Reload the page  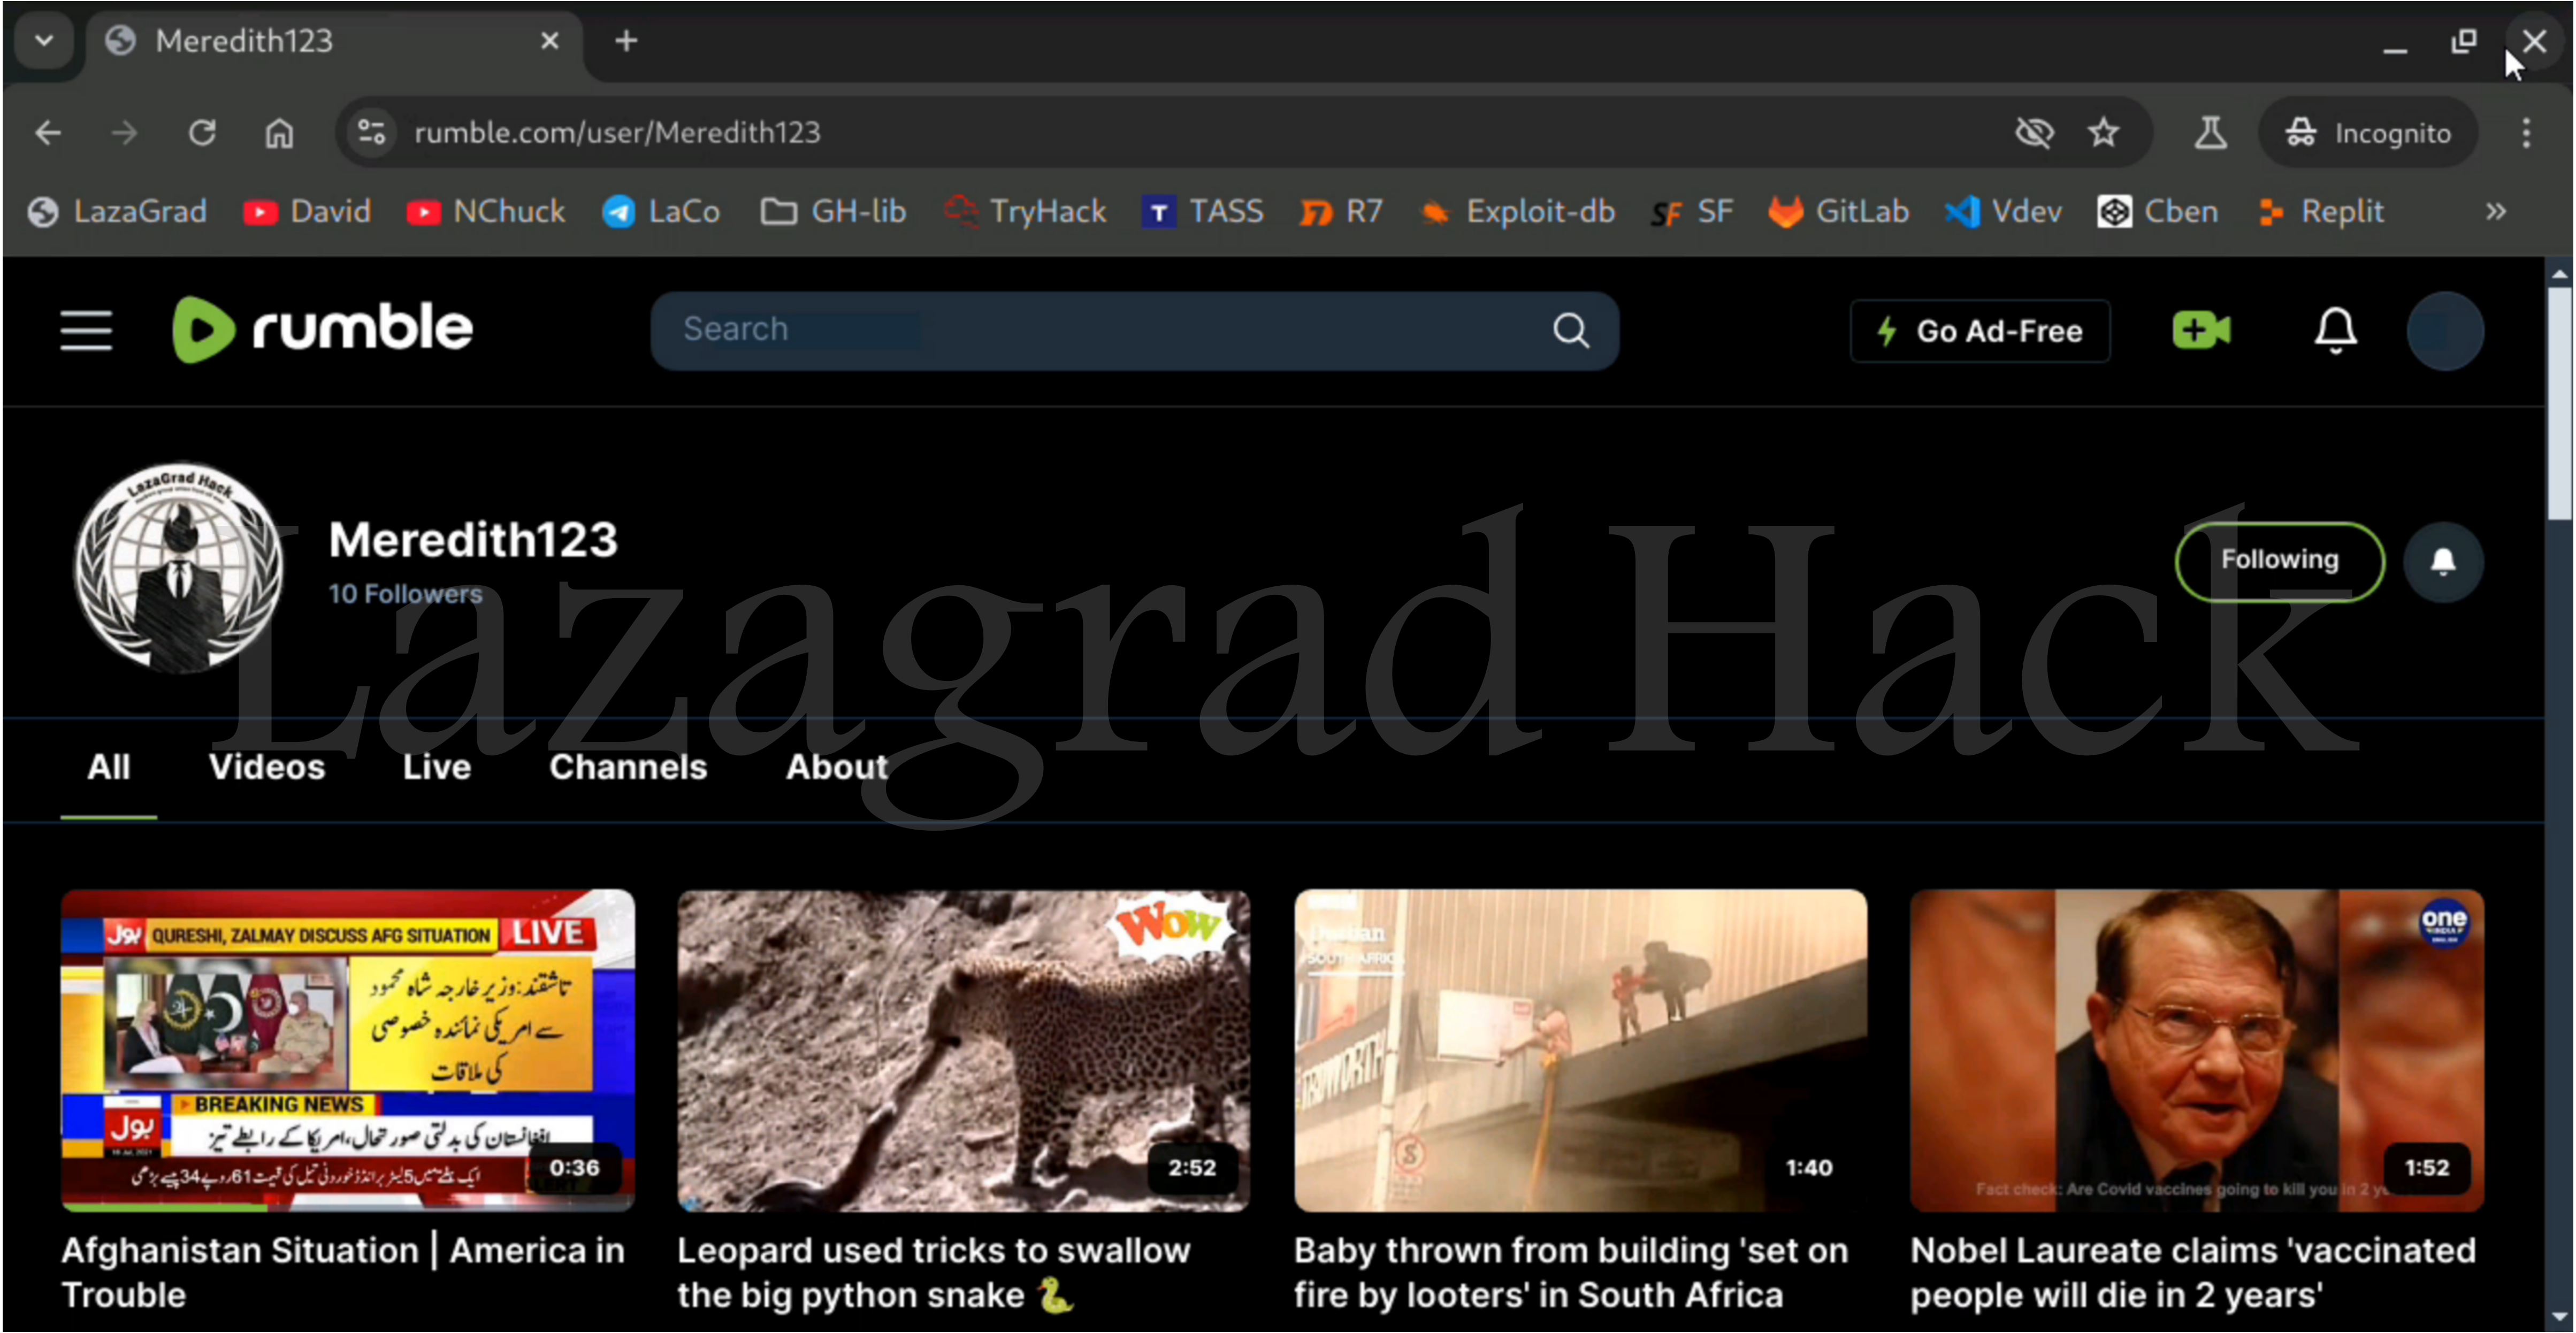click(x=202, y=132)
